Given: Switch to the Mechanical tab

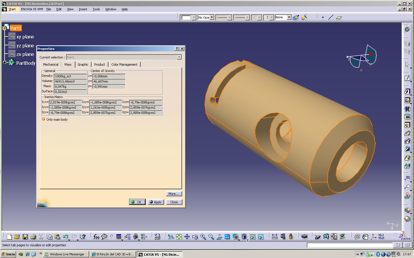Looking at the screenshot, I should coord(51,64).
